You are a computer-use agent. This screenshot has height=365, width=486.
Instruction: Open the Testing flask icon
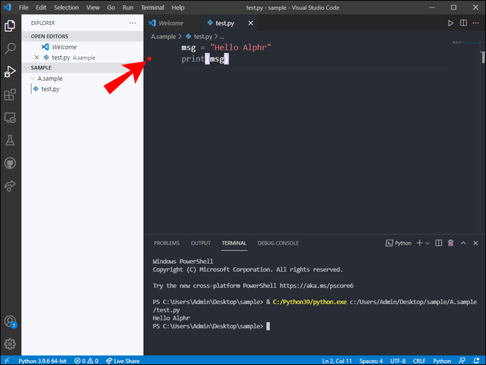(x=10, y=140)
